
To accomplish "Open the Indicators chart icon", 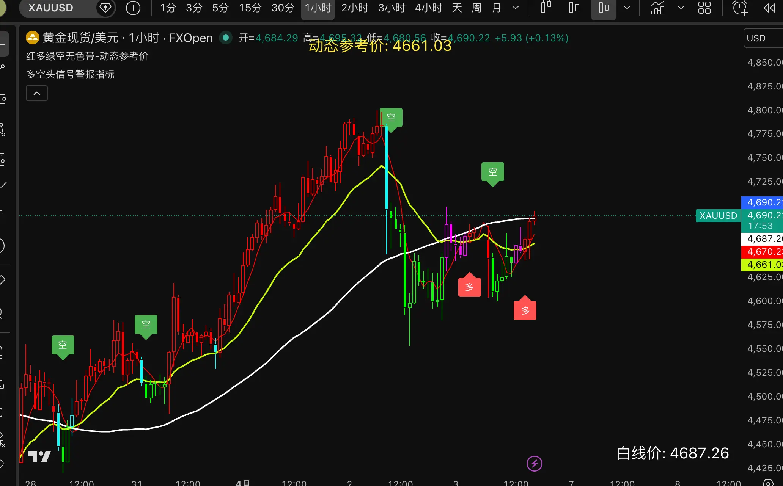I will click(x=658, y=8).
